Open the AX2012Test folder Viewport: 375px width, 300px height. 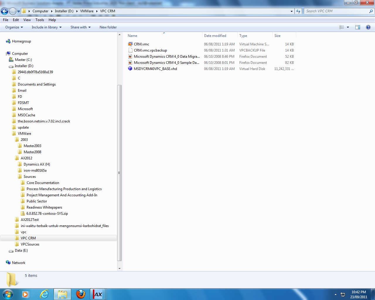click(x=30, y=220)
